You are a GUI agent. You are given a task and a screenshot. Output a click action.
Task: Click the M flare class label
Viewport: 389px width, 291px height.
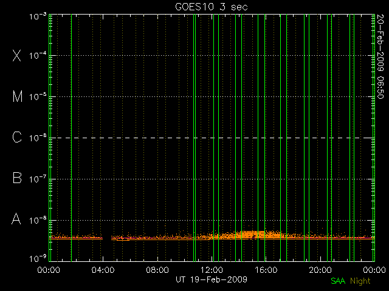point(18,96)
